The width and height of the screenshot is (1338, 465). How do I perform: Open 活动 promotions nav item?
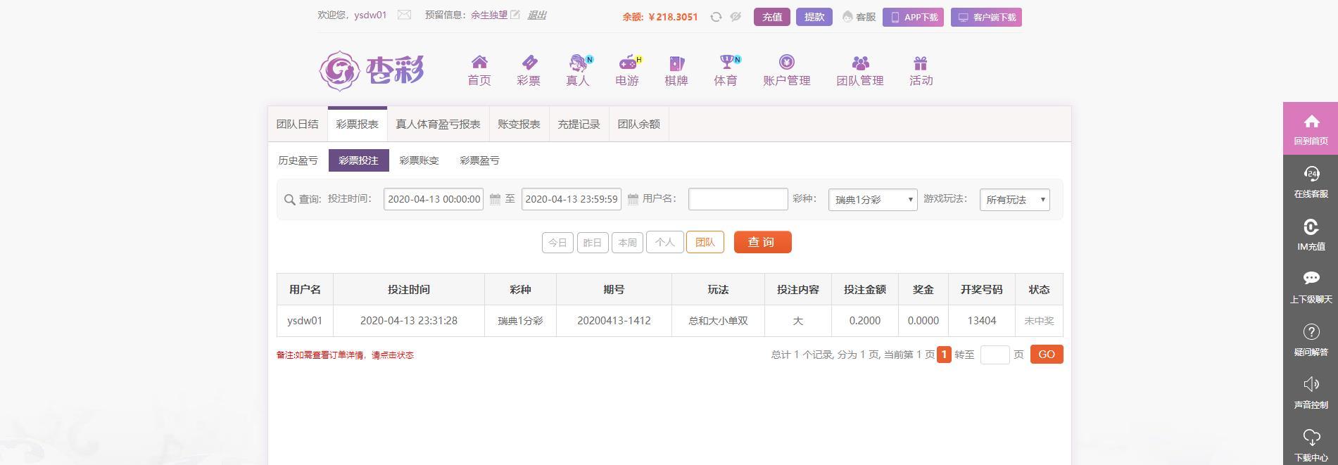(921, 71)
